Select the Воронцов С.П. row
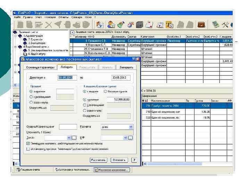Image resolution: width=250 pixels, height=187 pixels. point(151,45)
